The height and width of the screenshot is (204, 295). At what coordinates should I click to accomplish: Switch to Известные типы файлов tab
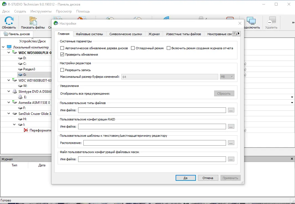(183, 34)
